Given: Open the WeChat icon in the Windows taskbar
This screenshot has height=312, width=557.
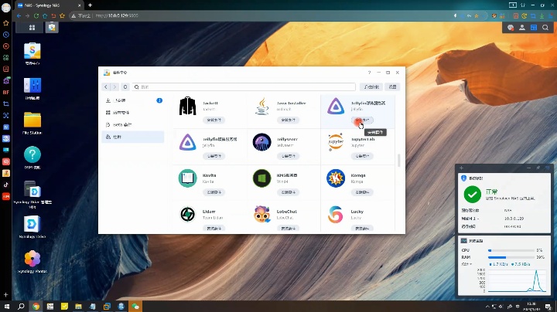Looking at the screenshot, I should click(x=135, y=307).
